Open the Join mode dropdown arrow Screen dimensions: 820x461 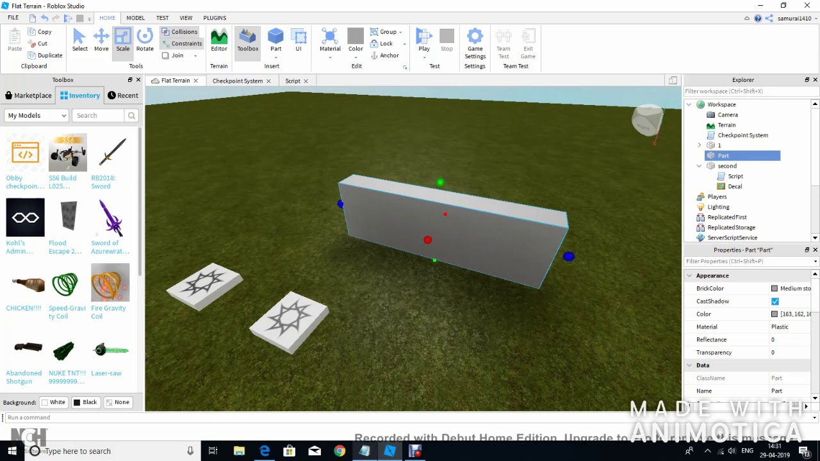[x=195, y=56]
